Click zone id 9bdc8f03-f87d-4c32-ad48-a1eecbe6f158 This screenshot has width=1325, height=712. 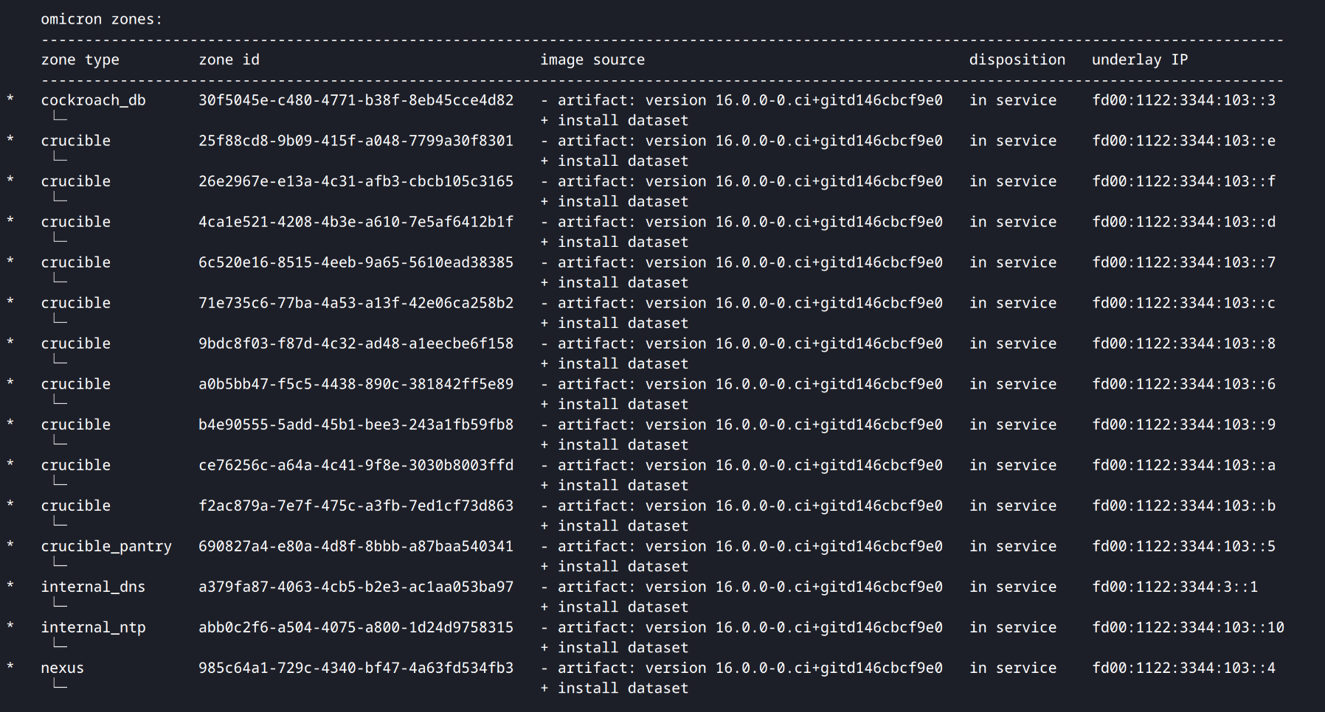tap(356, 343)
